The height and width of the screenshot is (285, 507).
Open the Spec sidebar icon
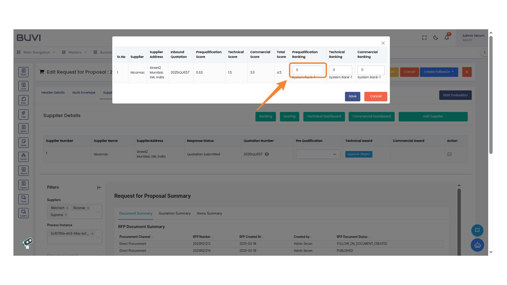[x=24, y=128]
